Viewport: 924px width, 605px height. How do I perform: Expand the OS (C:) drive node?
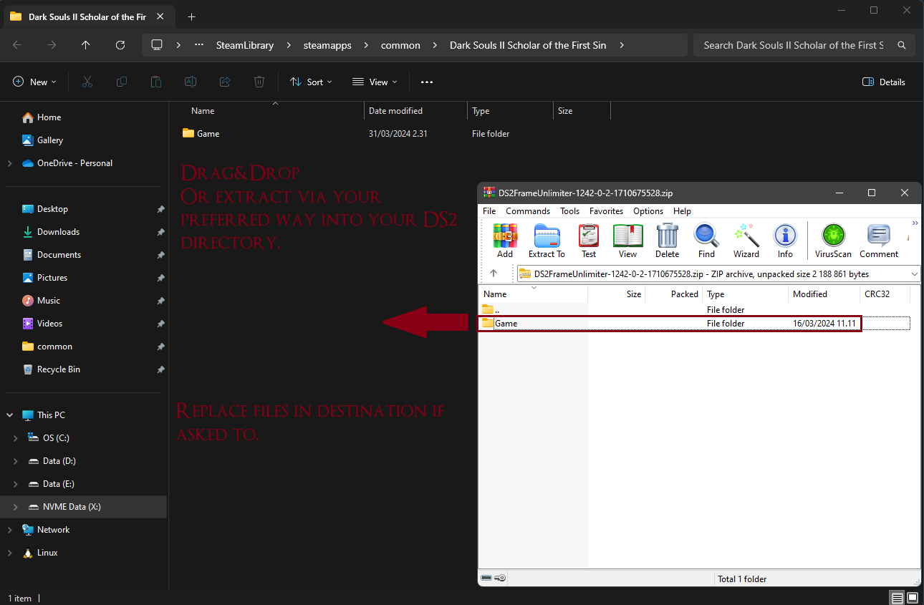pos(16,438)
